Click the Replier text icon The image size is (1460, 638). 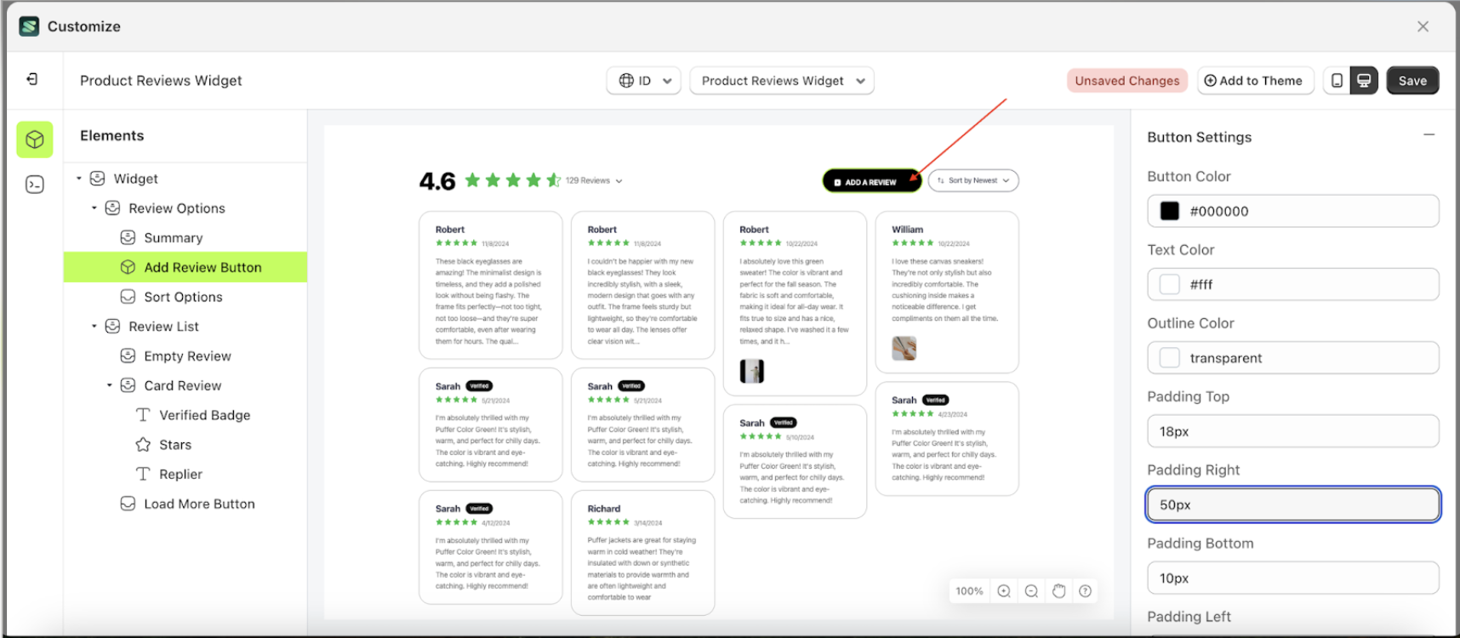(x=143, y=475)
